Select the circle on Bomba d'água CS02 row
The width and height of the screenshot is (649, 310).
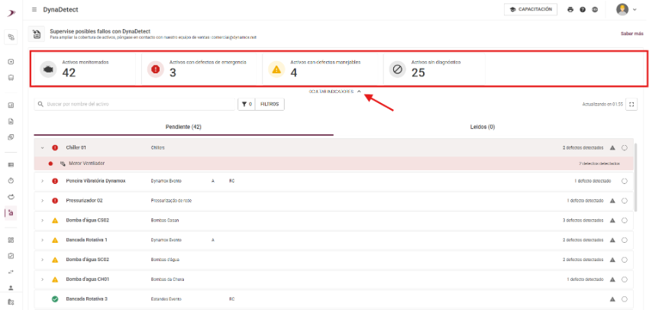(625, 220)
